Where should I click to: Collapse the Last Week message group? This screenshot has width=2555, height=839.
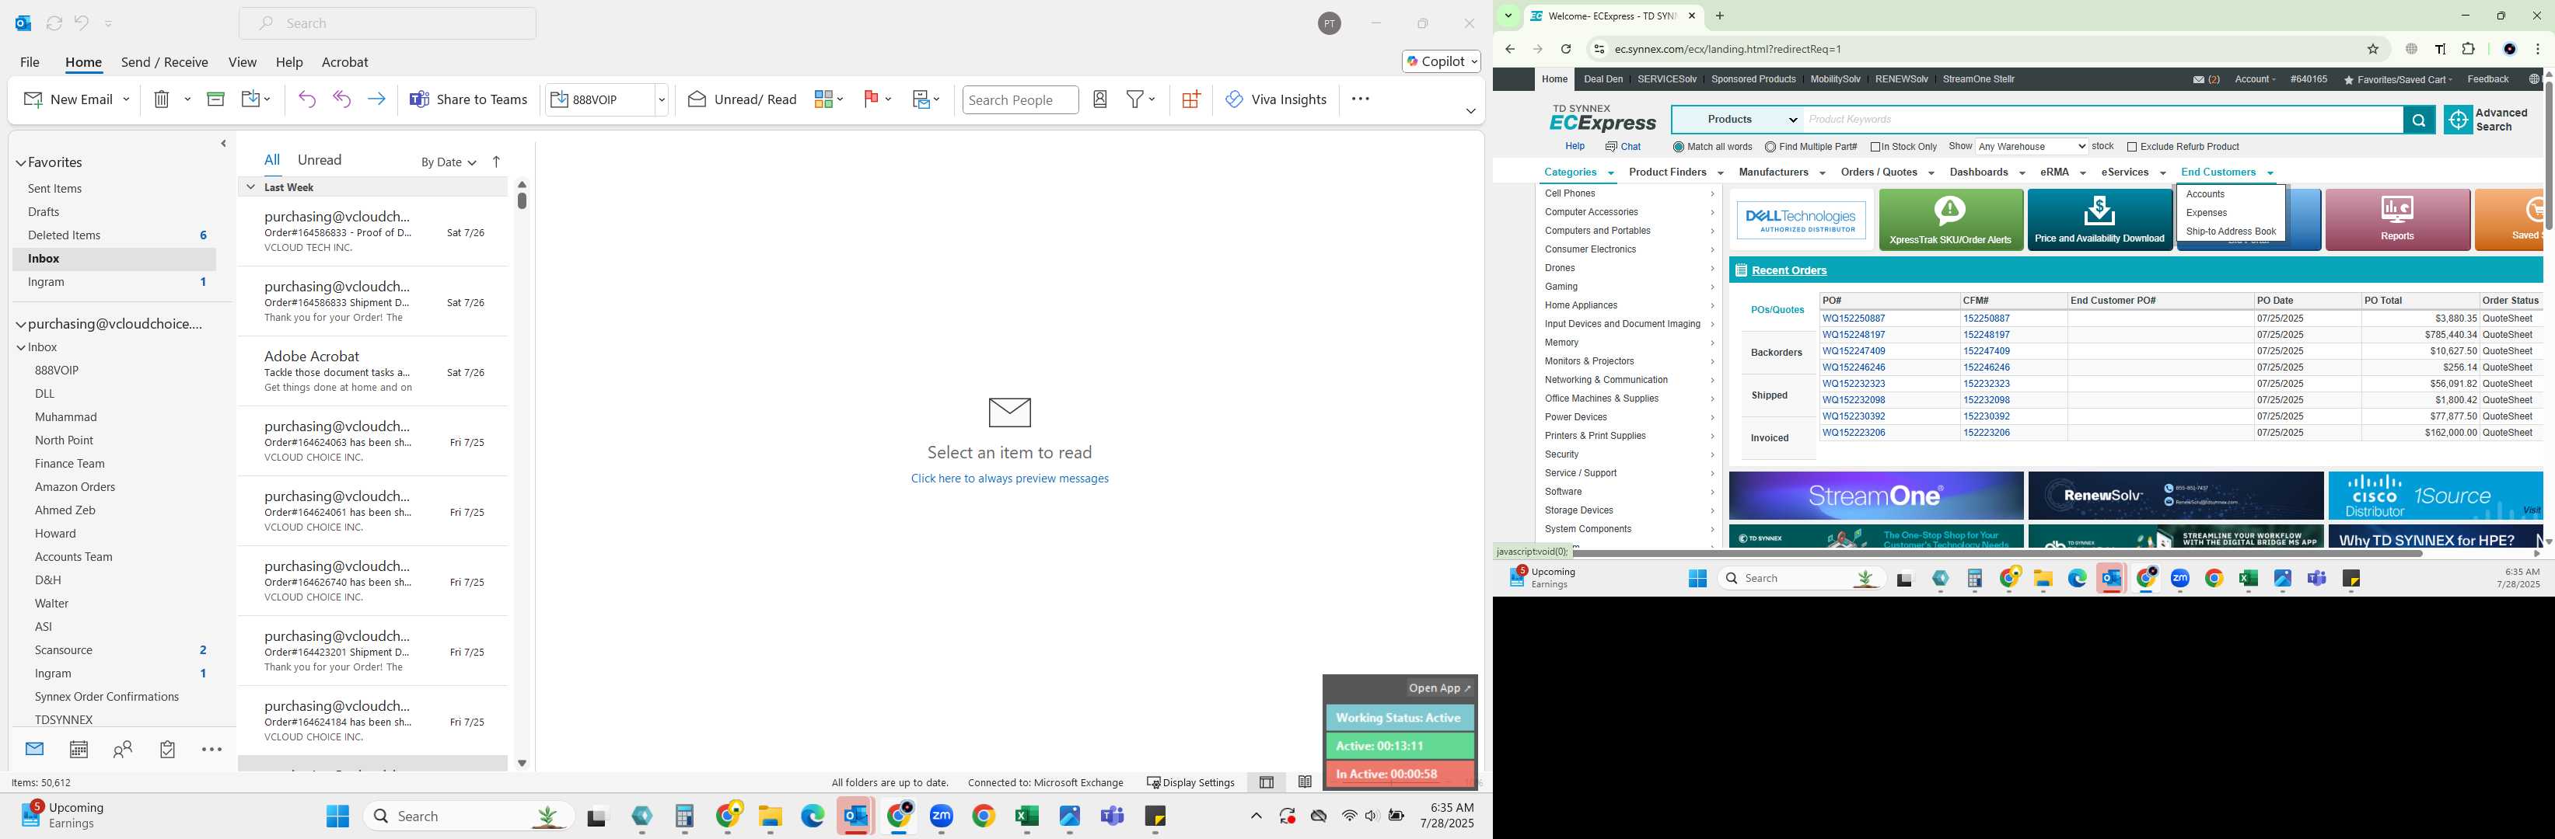251,187
